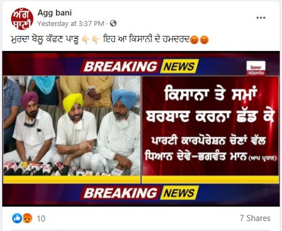The height and width of the screenshot is (231, 282).
Task: Click the top BREAKING NEWS banner
Action: (140, 66)
